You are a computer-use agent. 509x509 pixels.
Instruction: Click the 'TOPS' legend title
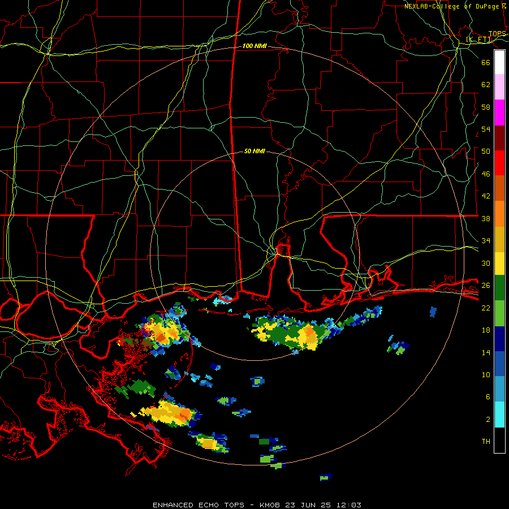pos(497,34)
